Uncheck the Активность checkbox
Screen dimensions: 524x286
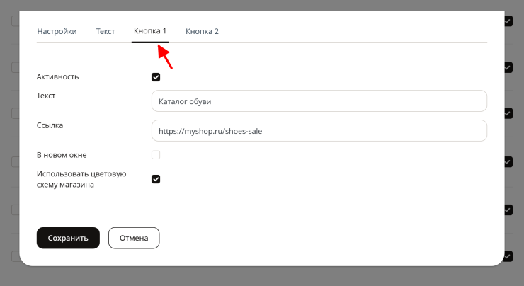point(156,77)
